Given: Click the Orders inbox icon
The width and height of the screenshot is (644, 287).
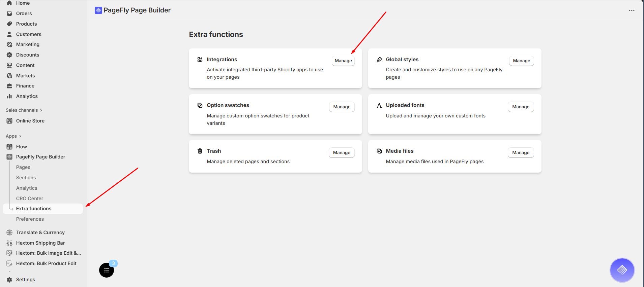Looking at the screenshot, I should point(9,13).
